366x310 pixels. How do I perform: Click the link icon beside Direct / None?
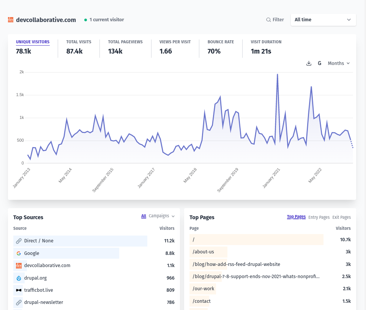[x=19, y=241]
